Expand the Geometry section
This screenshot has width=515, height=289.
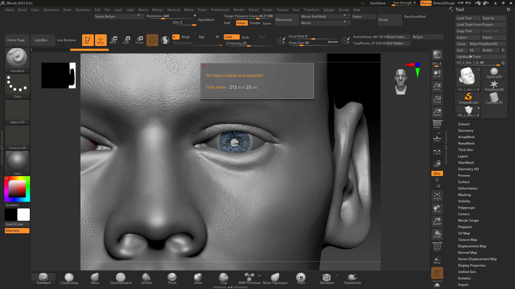pyautogui.click(x=465, y=131)
